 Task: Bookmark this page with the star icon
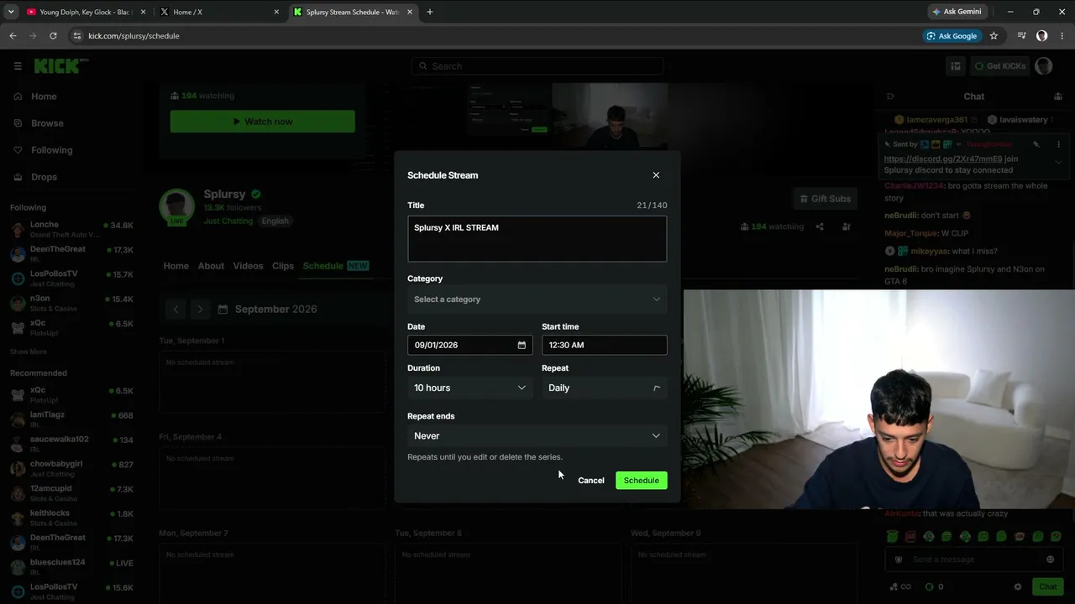(x=994, y=36)
